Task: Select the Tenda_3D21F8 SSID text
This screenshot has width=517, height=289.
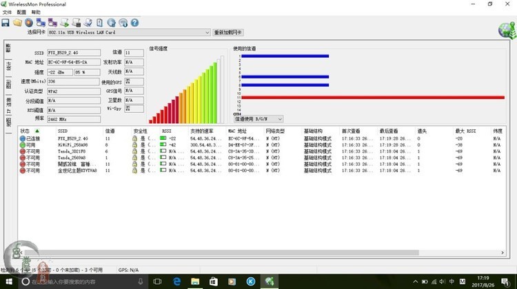Action: coord(72,151)
